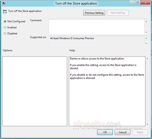Click the Supported on scroll-up arrow
Screen dimensions: 152x139
146,38
